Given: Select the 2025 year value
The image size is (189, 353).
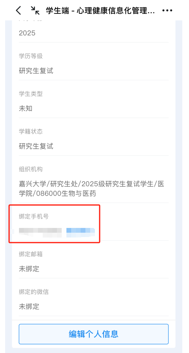Looking at the screenshot, I should [x=27, y=33].
